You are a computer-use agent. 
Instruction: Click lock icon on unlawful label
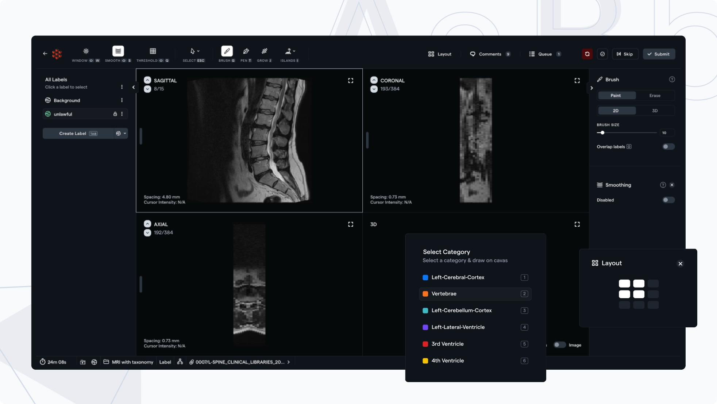pyautogui.click(x=115, y=114)
